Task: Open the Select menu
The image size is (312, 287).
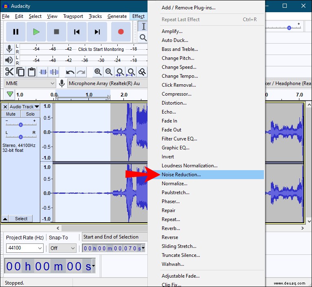Action: tap(35, 16)
